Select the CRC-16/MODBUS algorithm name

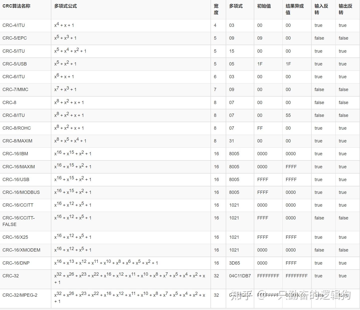pos(21,192)
